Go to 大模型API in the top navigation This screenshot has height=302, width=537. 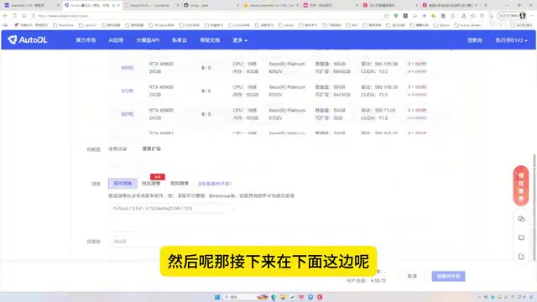[x=148, y=40]
